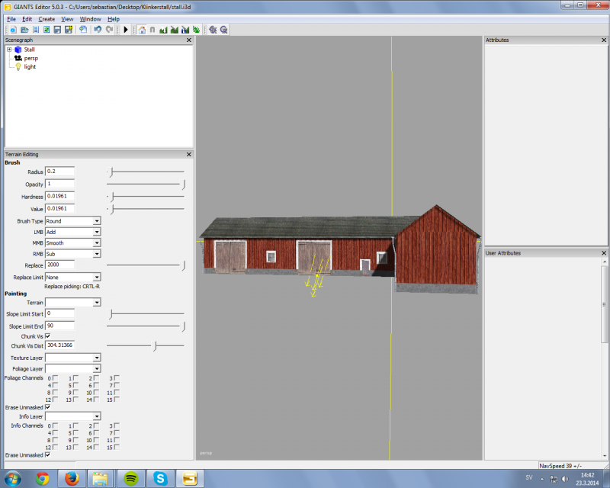Viewport: 610px width, 488px height.
Task: Open Spotify from the taskbar
Action: coord(131,478)
